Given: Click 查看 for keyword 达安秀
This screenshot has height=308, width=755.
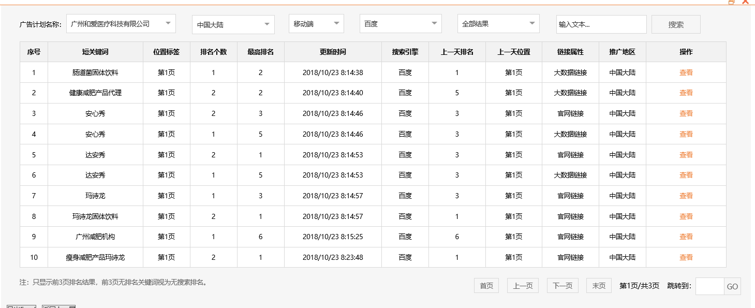Looking at the screenshot, I should [686, 154].
